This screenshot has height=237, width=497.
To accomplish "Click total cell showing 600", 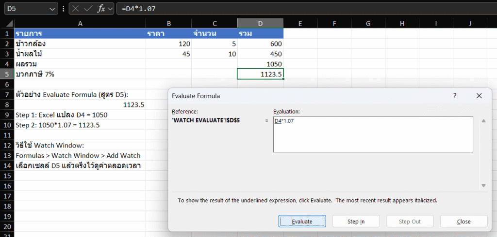I will pyautogui.click(x=260, y=44).
